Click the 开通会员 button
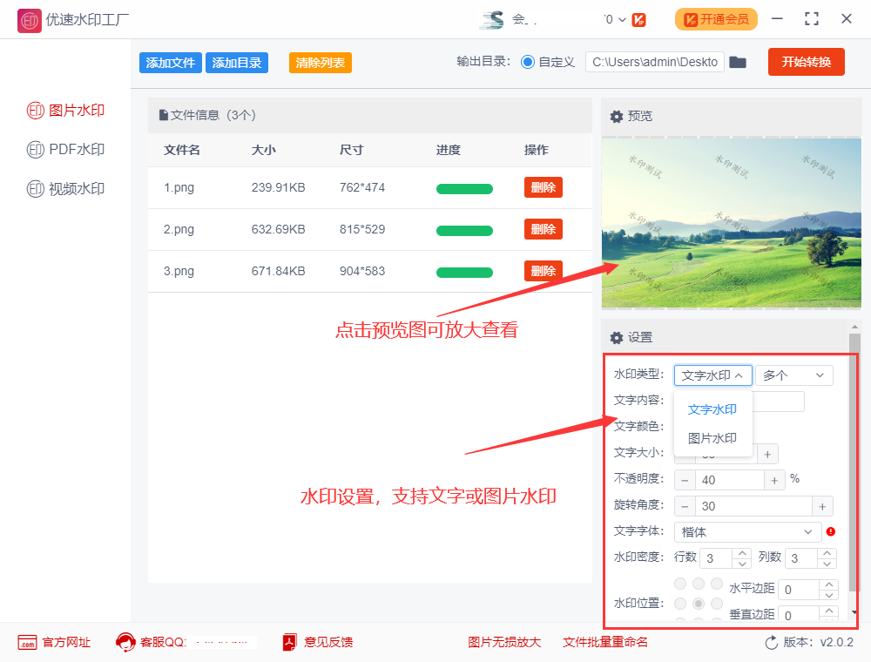Image resolution: width=871 pixels, height=662 pixels. tap(716, 18)
